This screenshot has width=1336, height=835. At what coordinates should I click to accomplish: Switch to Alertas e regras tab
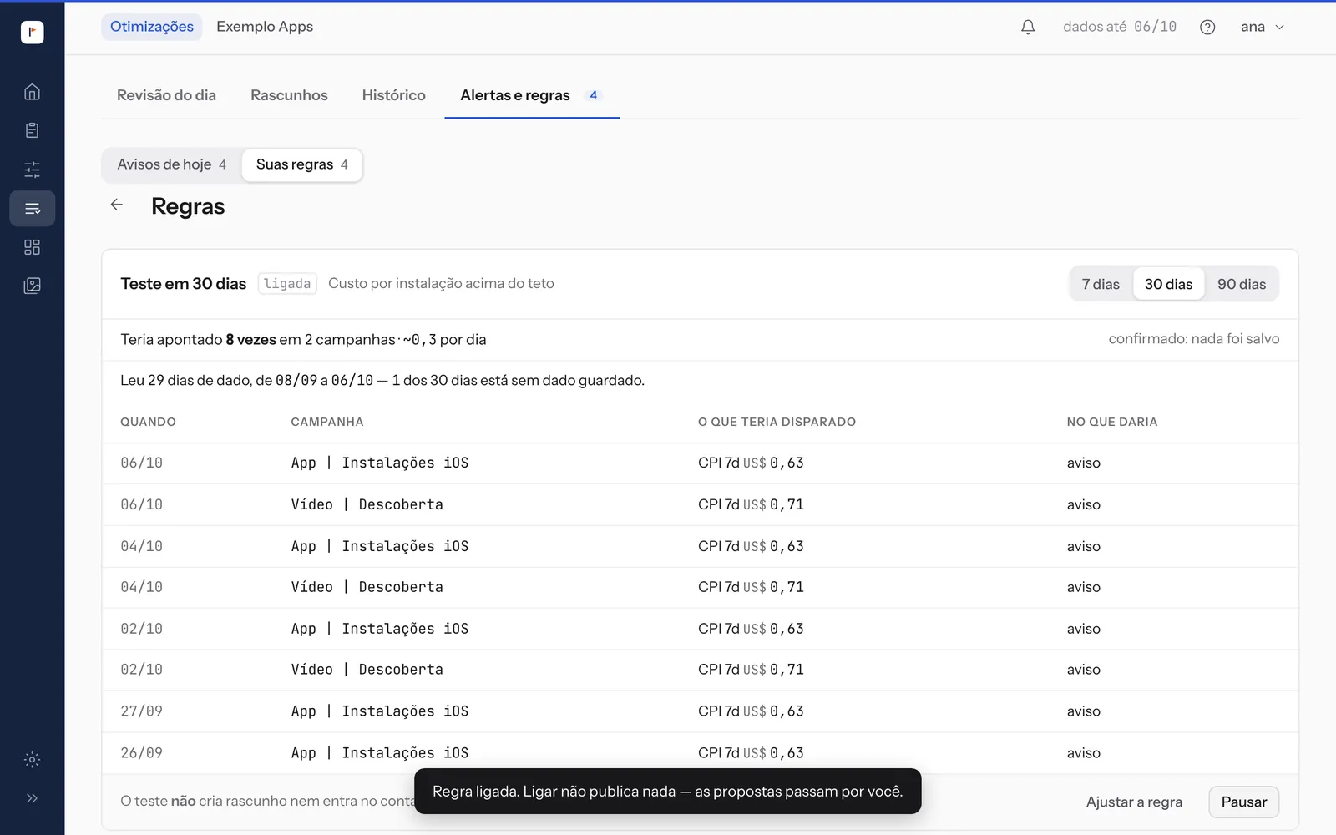coord(532,95)
